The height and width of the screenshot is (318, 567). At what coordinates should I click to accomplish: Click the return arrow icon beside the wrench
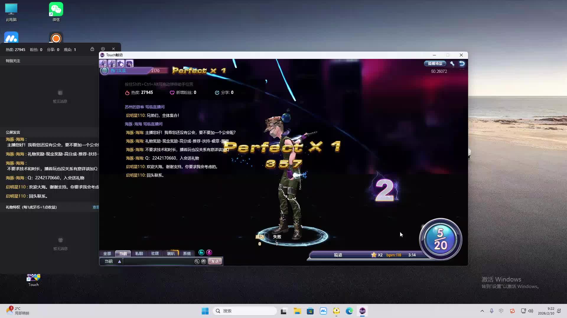[461, 63]
